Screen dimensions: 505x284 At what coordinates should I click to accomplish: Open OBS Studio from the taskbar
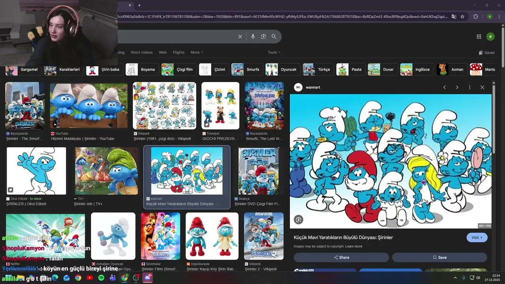coord(136,278)
